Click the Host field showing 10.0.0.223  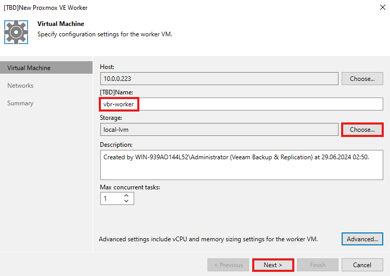(x=219, y=79)
